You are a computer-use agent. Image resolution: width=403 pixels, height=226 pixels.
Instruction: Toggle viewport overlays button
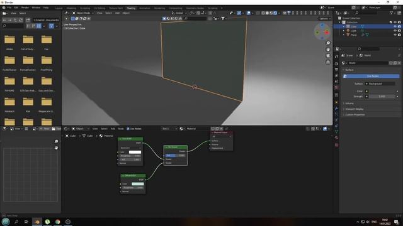[249, 13]
